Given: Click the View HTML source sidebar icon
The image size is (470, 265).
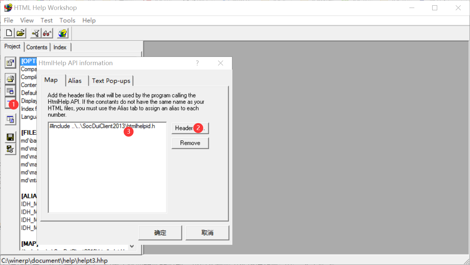Looking at the screenshot, I should 10,119.
